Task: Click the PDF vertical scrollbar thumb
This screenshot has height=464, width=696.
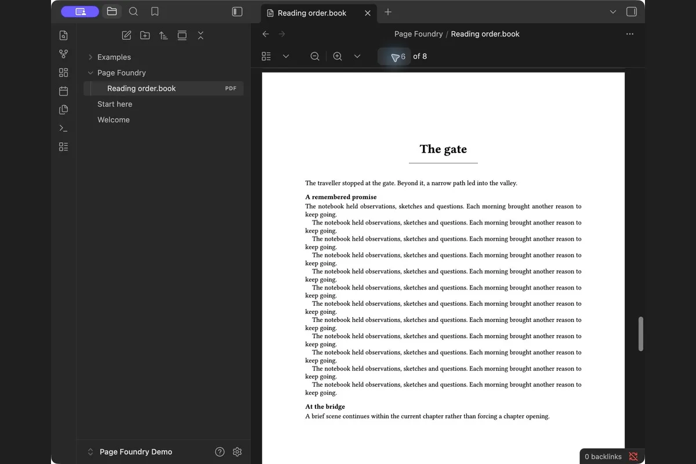Action: (641, 333)
